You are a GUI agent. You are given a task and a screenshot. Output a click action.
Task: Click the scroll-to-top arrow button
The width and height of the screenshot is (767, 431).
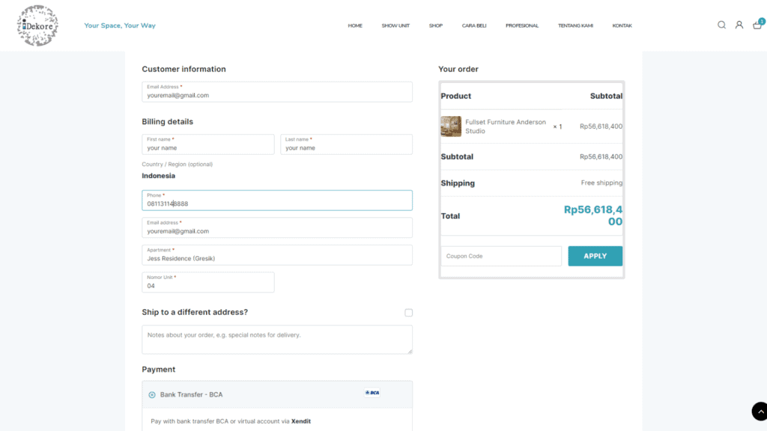coord(759,411)
